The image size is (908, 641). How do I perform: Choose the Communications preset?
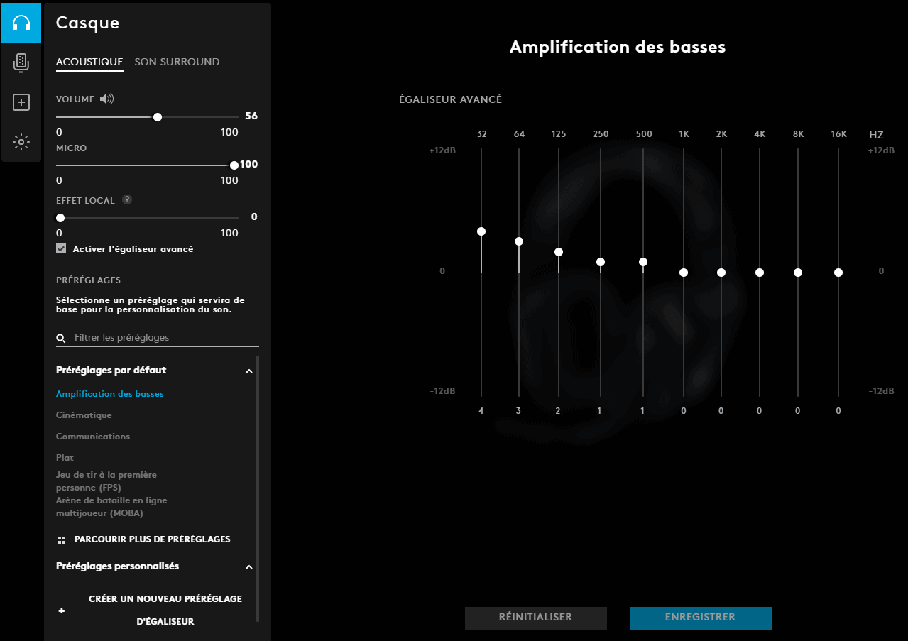[x=93, y=437]
